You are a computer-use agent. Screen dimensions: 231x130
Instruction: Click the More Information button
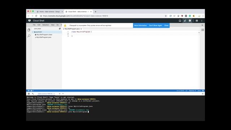click(x=140, y=26)
